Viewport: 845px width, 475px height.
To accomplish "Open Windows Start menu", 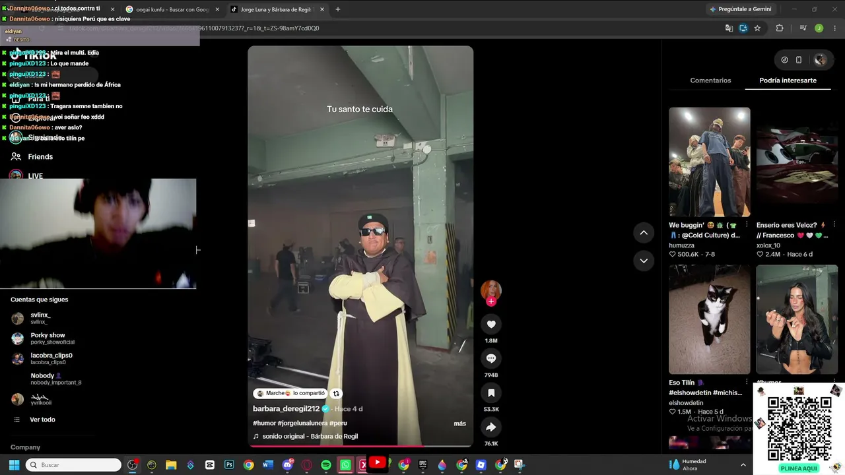I will pyautogui.click(x=14, y=465).
